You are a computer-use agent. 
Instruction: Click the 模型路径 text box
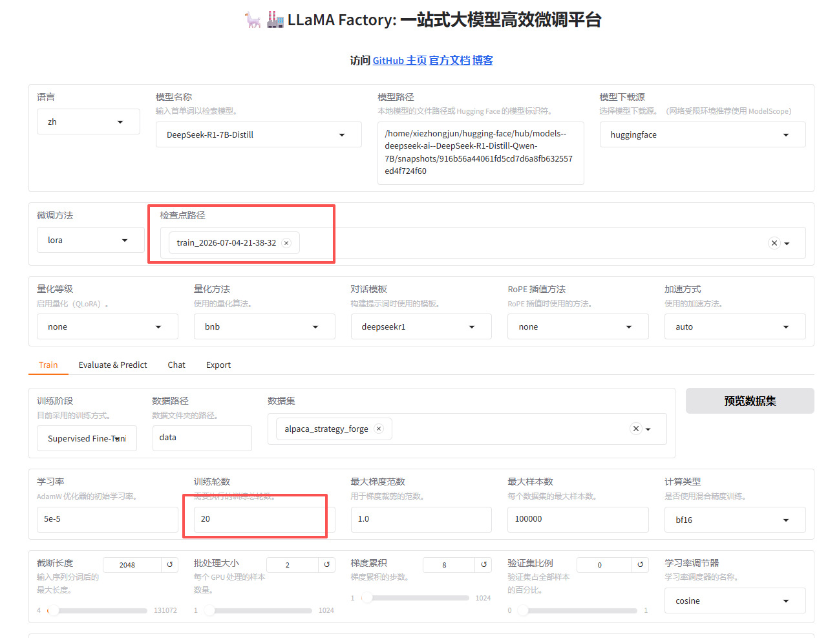coord(481,153)
